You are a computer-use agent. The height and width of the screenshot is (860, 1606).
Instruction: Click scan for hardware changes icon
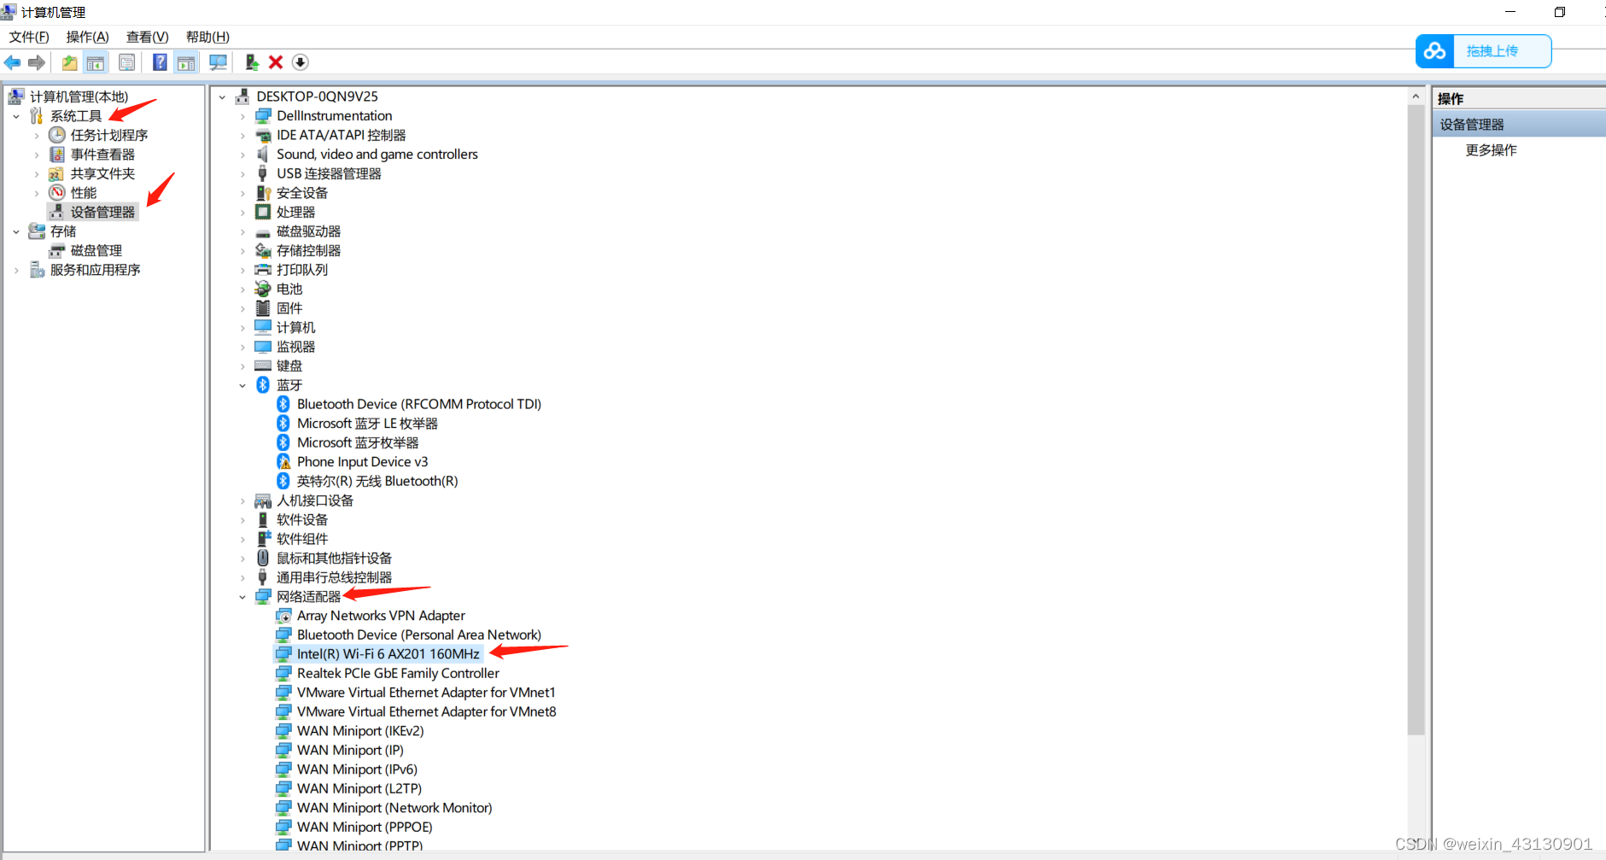219,62
